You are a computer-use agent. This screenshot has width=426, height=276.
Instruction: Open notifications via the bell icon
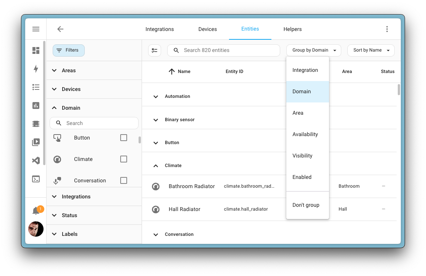(x=35, y=211)
